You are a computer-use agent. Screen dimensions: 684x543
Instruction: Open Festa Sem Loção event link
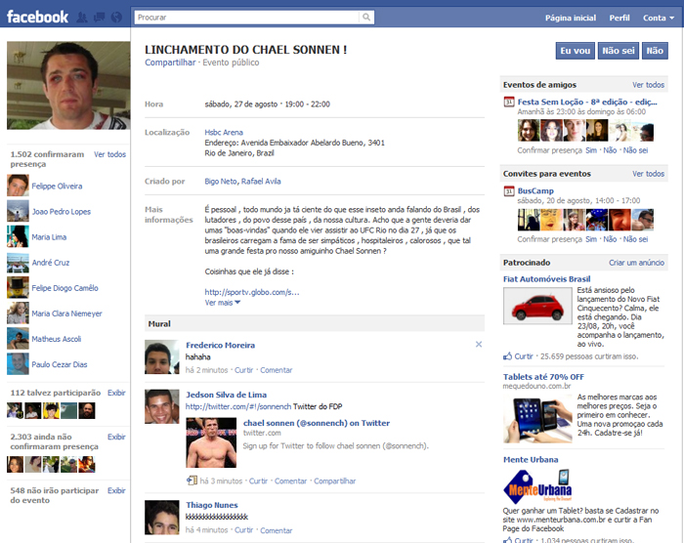[x=587, y=102]
